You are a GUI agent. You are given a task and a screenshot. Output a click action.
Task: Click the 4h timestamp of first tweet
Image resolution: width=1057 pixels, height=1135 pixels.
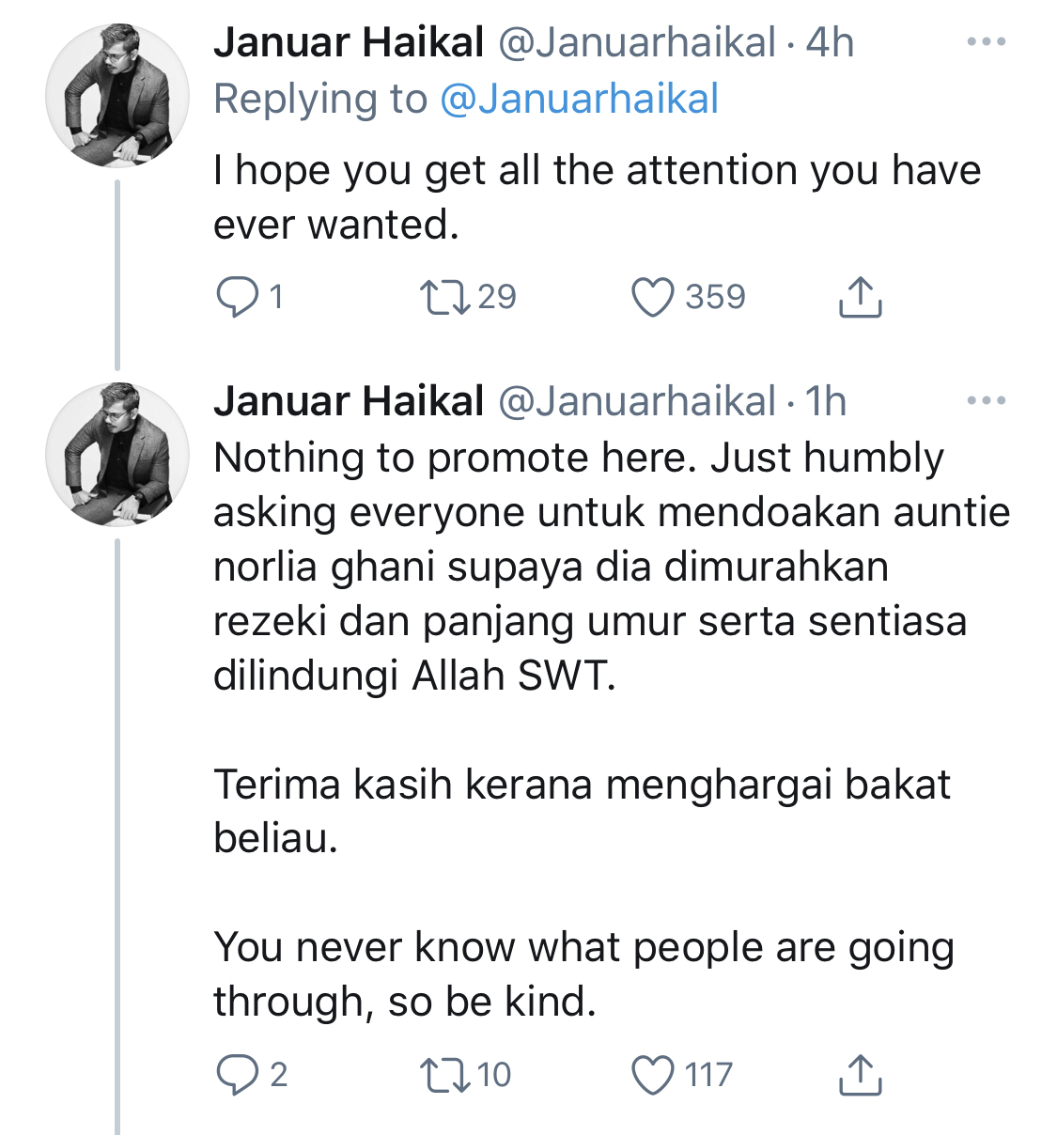click(830, 42)
